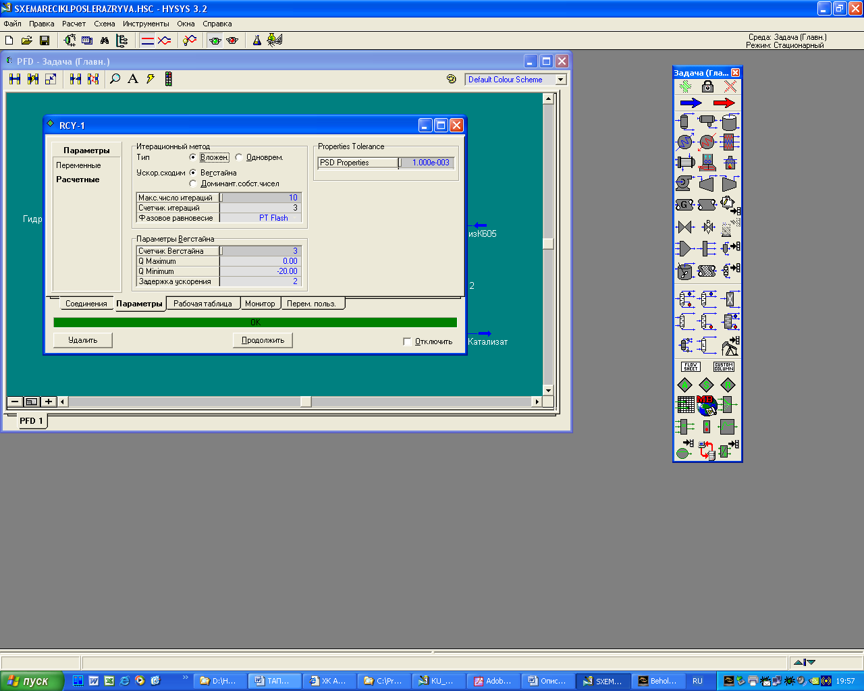The image size is (864, 691).
Task: Click the PFD zoom-in plus button
Action: (49, 402)
